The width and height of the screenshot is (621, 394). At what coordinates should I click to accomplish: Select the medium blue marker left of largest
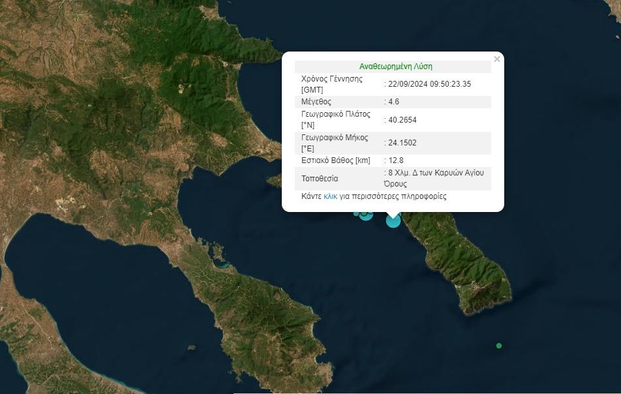(366, 215)
